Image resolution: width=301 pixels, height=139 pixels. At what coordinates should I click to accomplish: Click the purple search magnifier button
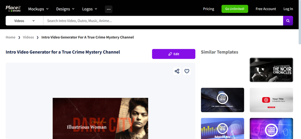click(x=288, y=21)
